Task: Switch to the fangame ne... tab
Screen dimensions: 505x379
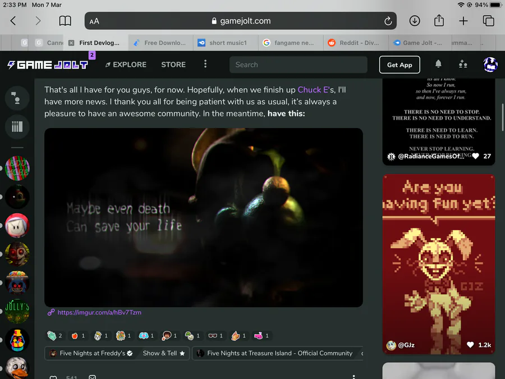Action: coord(291,43)
